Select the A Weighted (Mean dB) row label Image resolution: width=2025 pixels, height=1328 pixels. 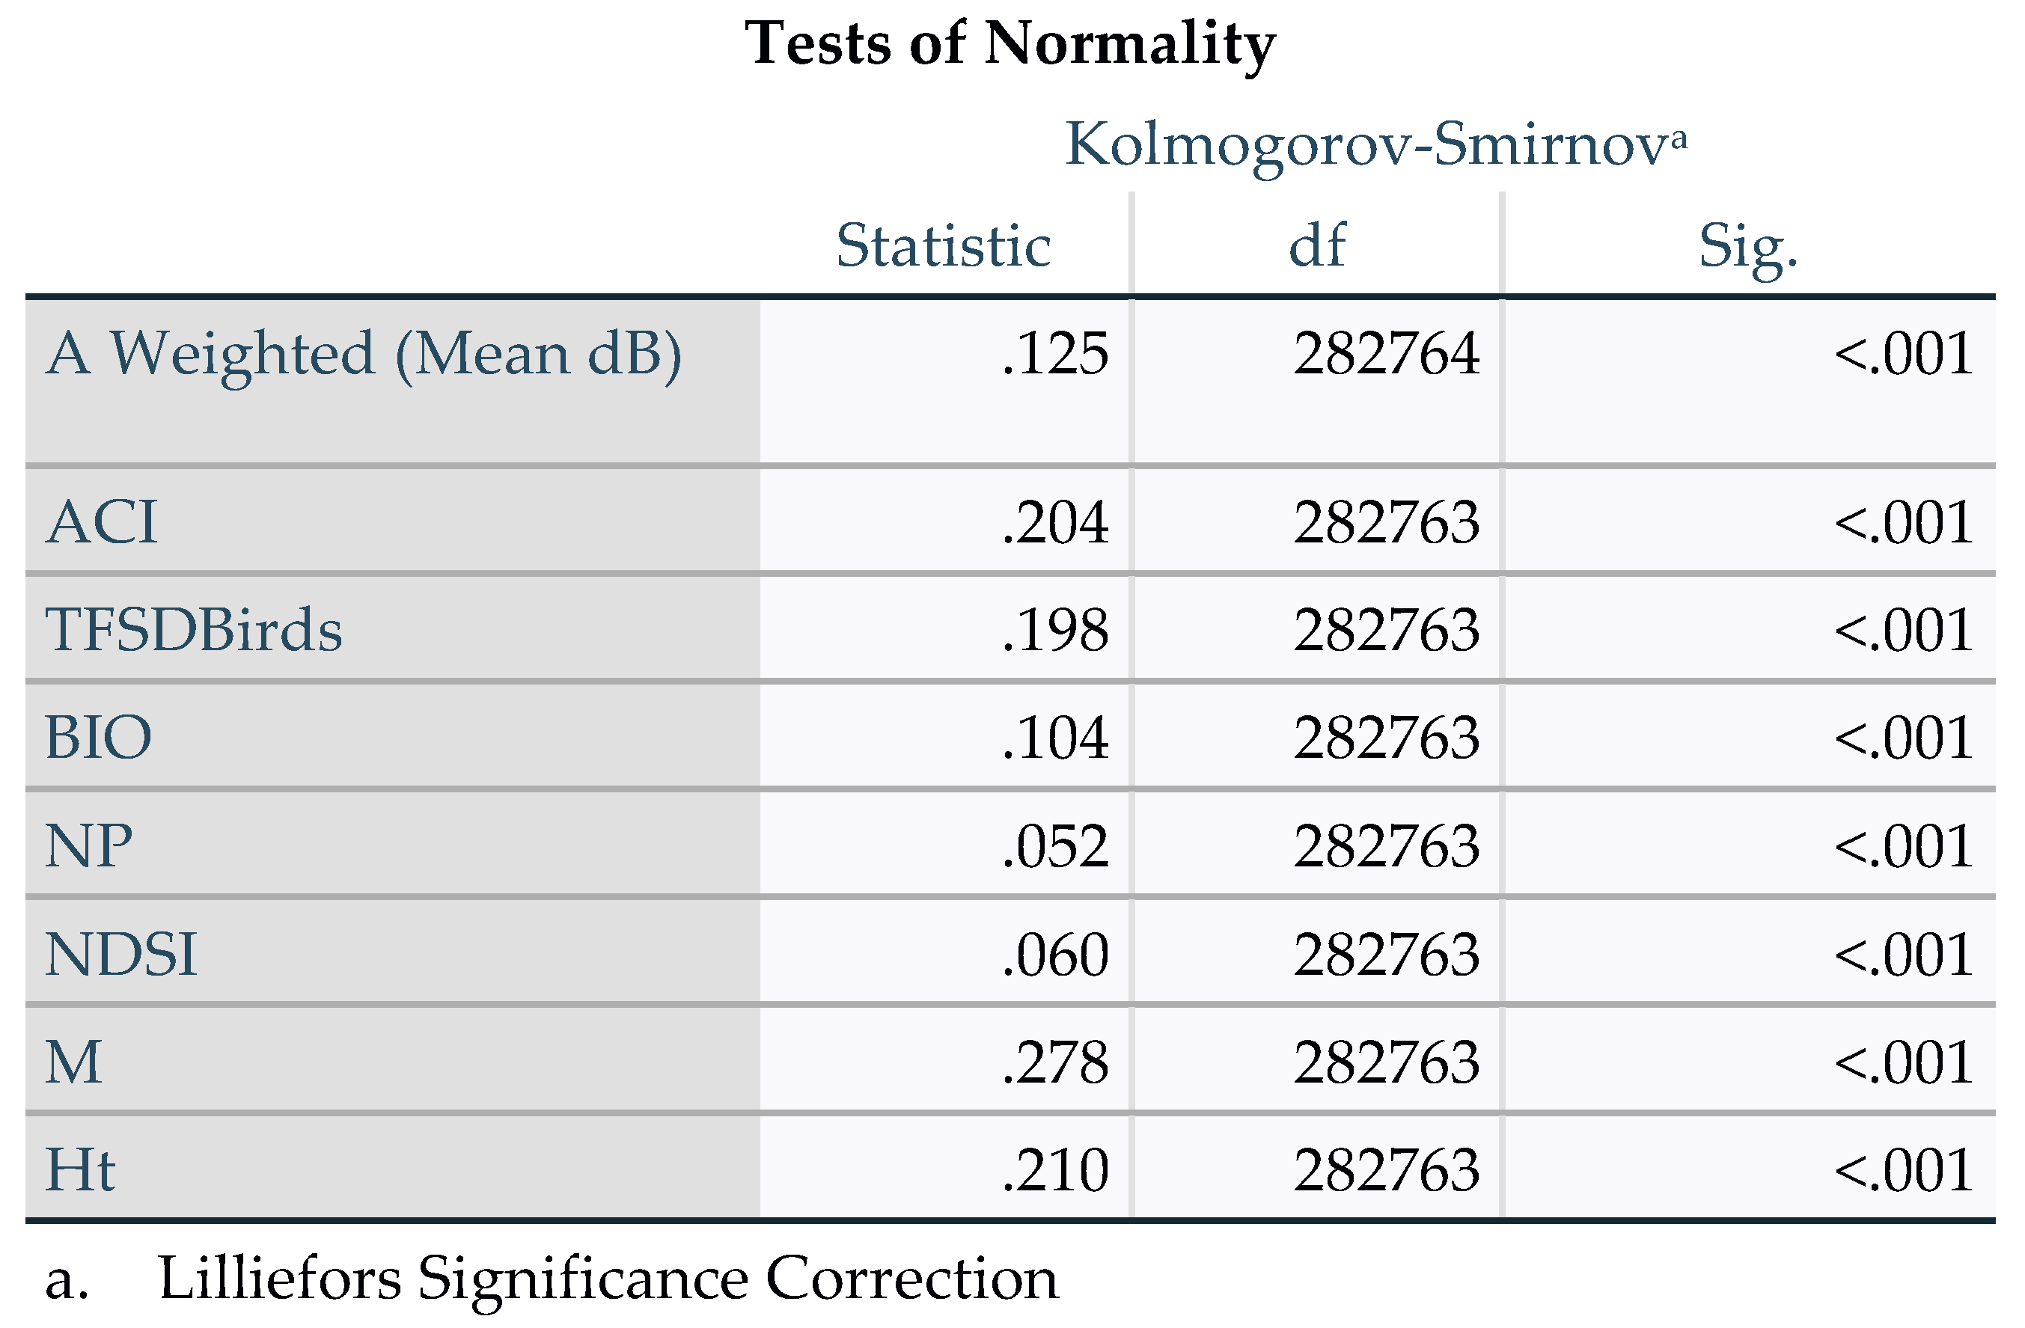(363, 353)
